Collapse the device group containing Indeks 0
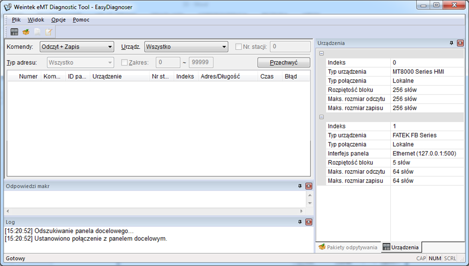 tap(322, 53)
